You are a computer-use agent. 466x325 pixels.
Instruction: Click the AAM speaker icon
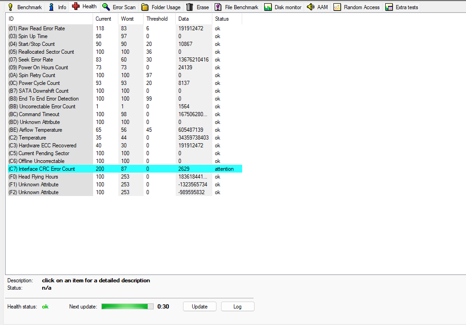[x=311, y=7]
